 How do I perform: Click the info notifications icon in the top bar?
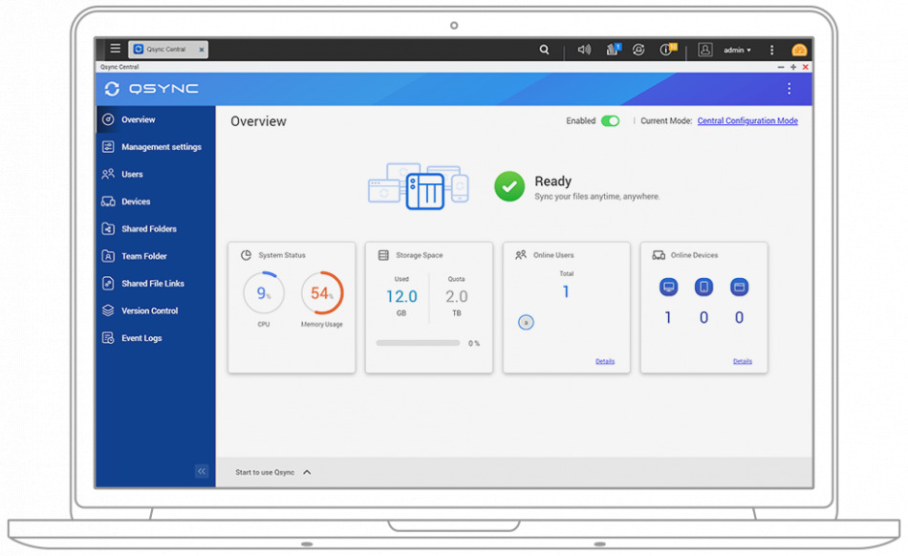667,50
